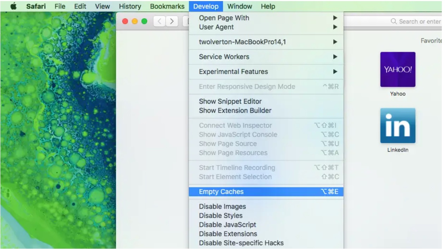Viewport: 445px width, 249px height.
Task: Toggle Disable JavaScript option
Action: pyautogui.click(x=266, y=225)
